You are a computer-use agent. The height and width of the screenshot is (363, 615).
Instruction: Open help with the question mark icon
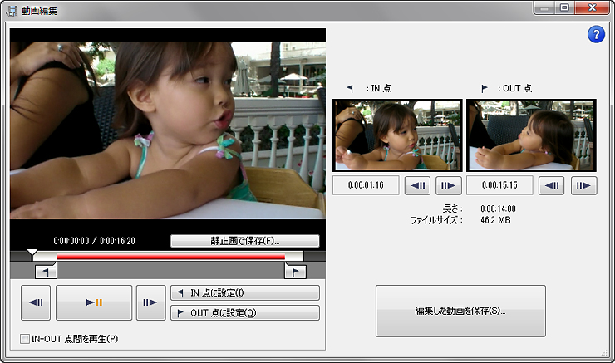(x=596, y=34)
